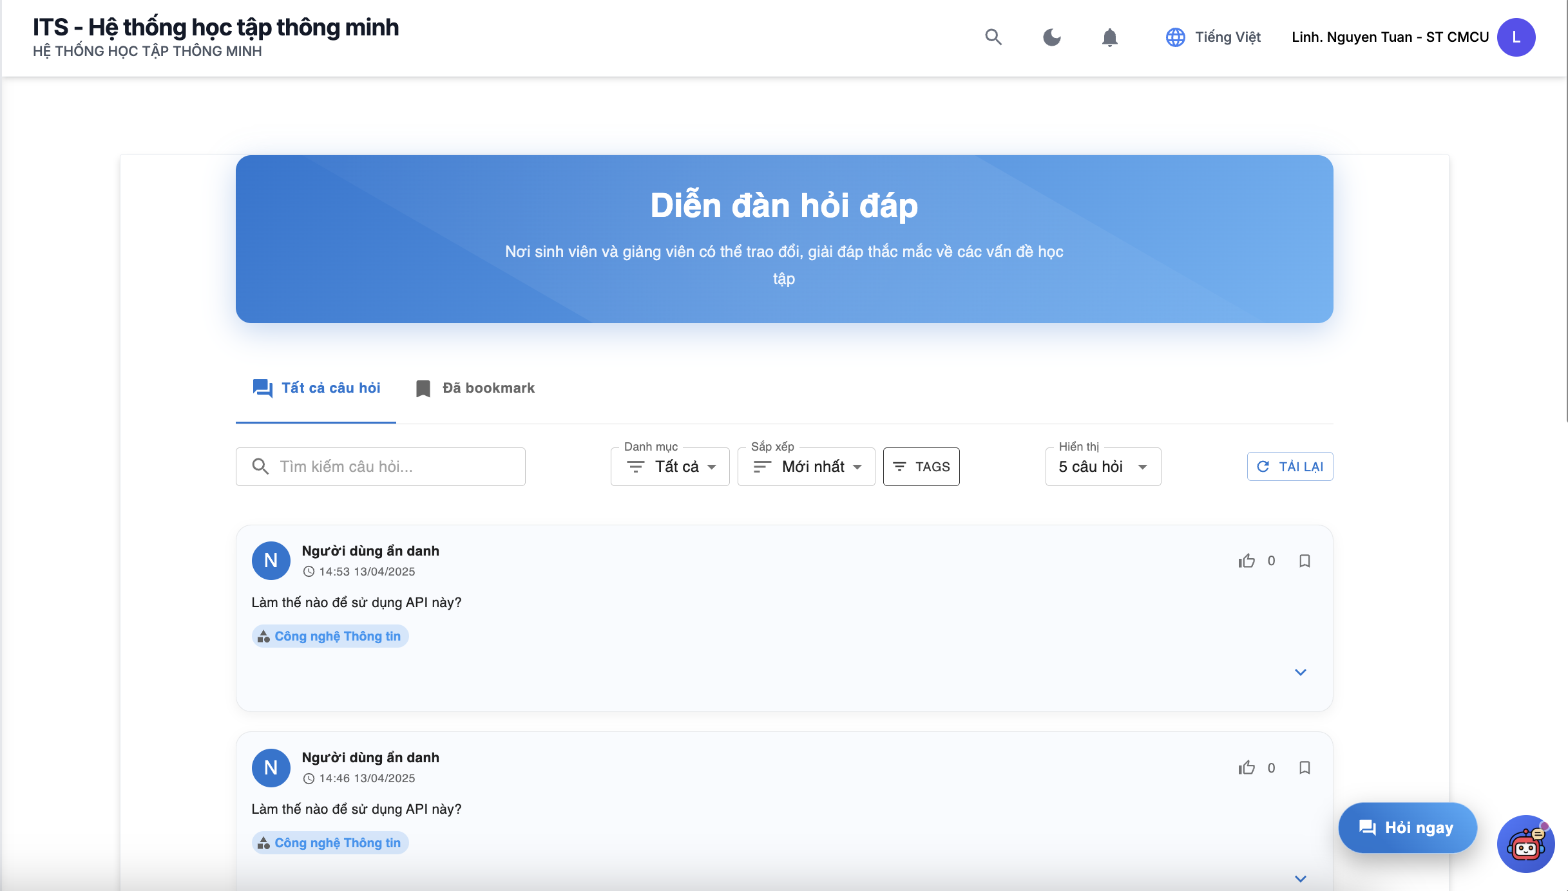Open the Sắp xếp sort dropdown
Viewport: 1568px width, 891px height.
click(806, 467)
